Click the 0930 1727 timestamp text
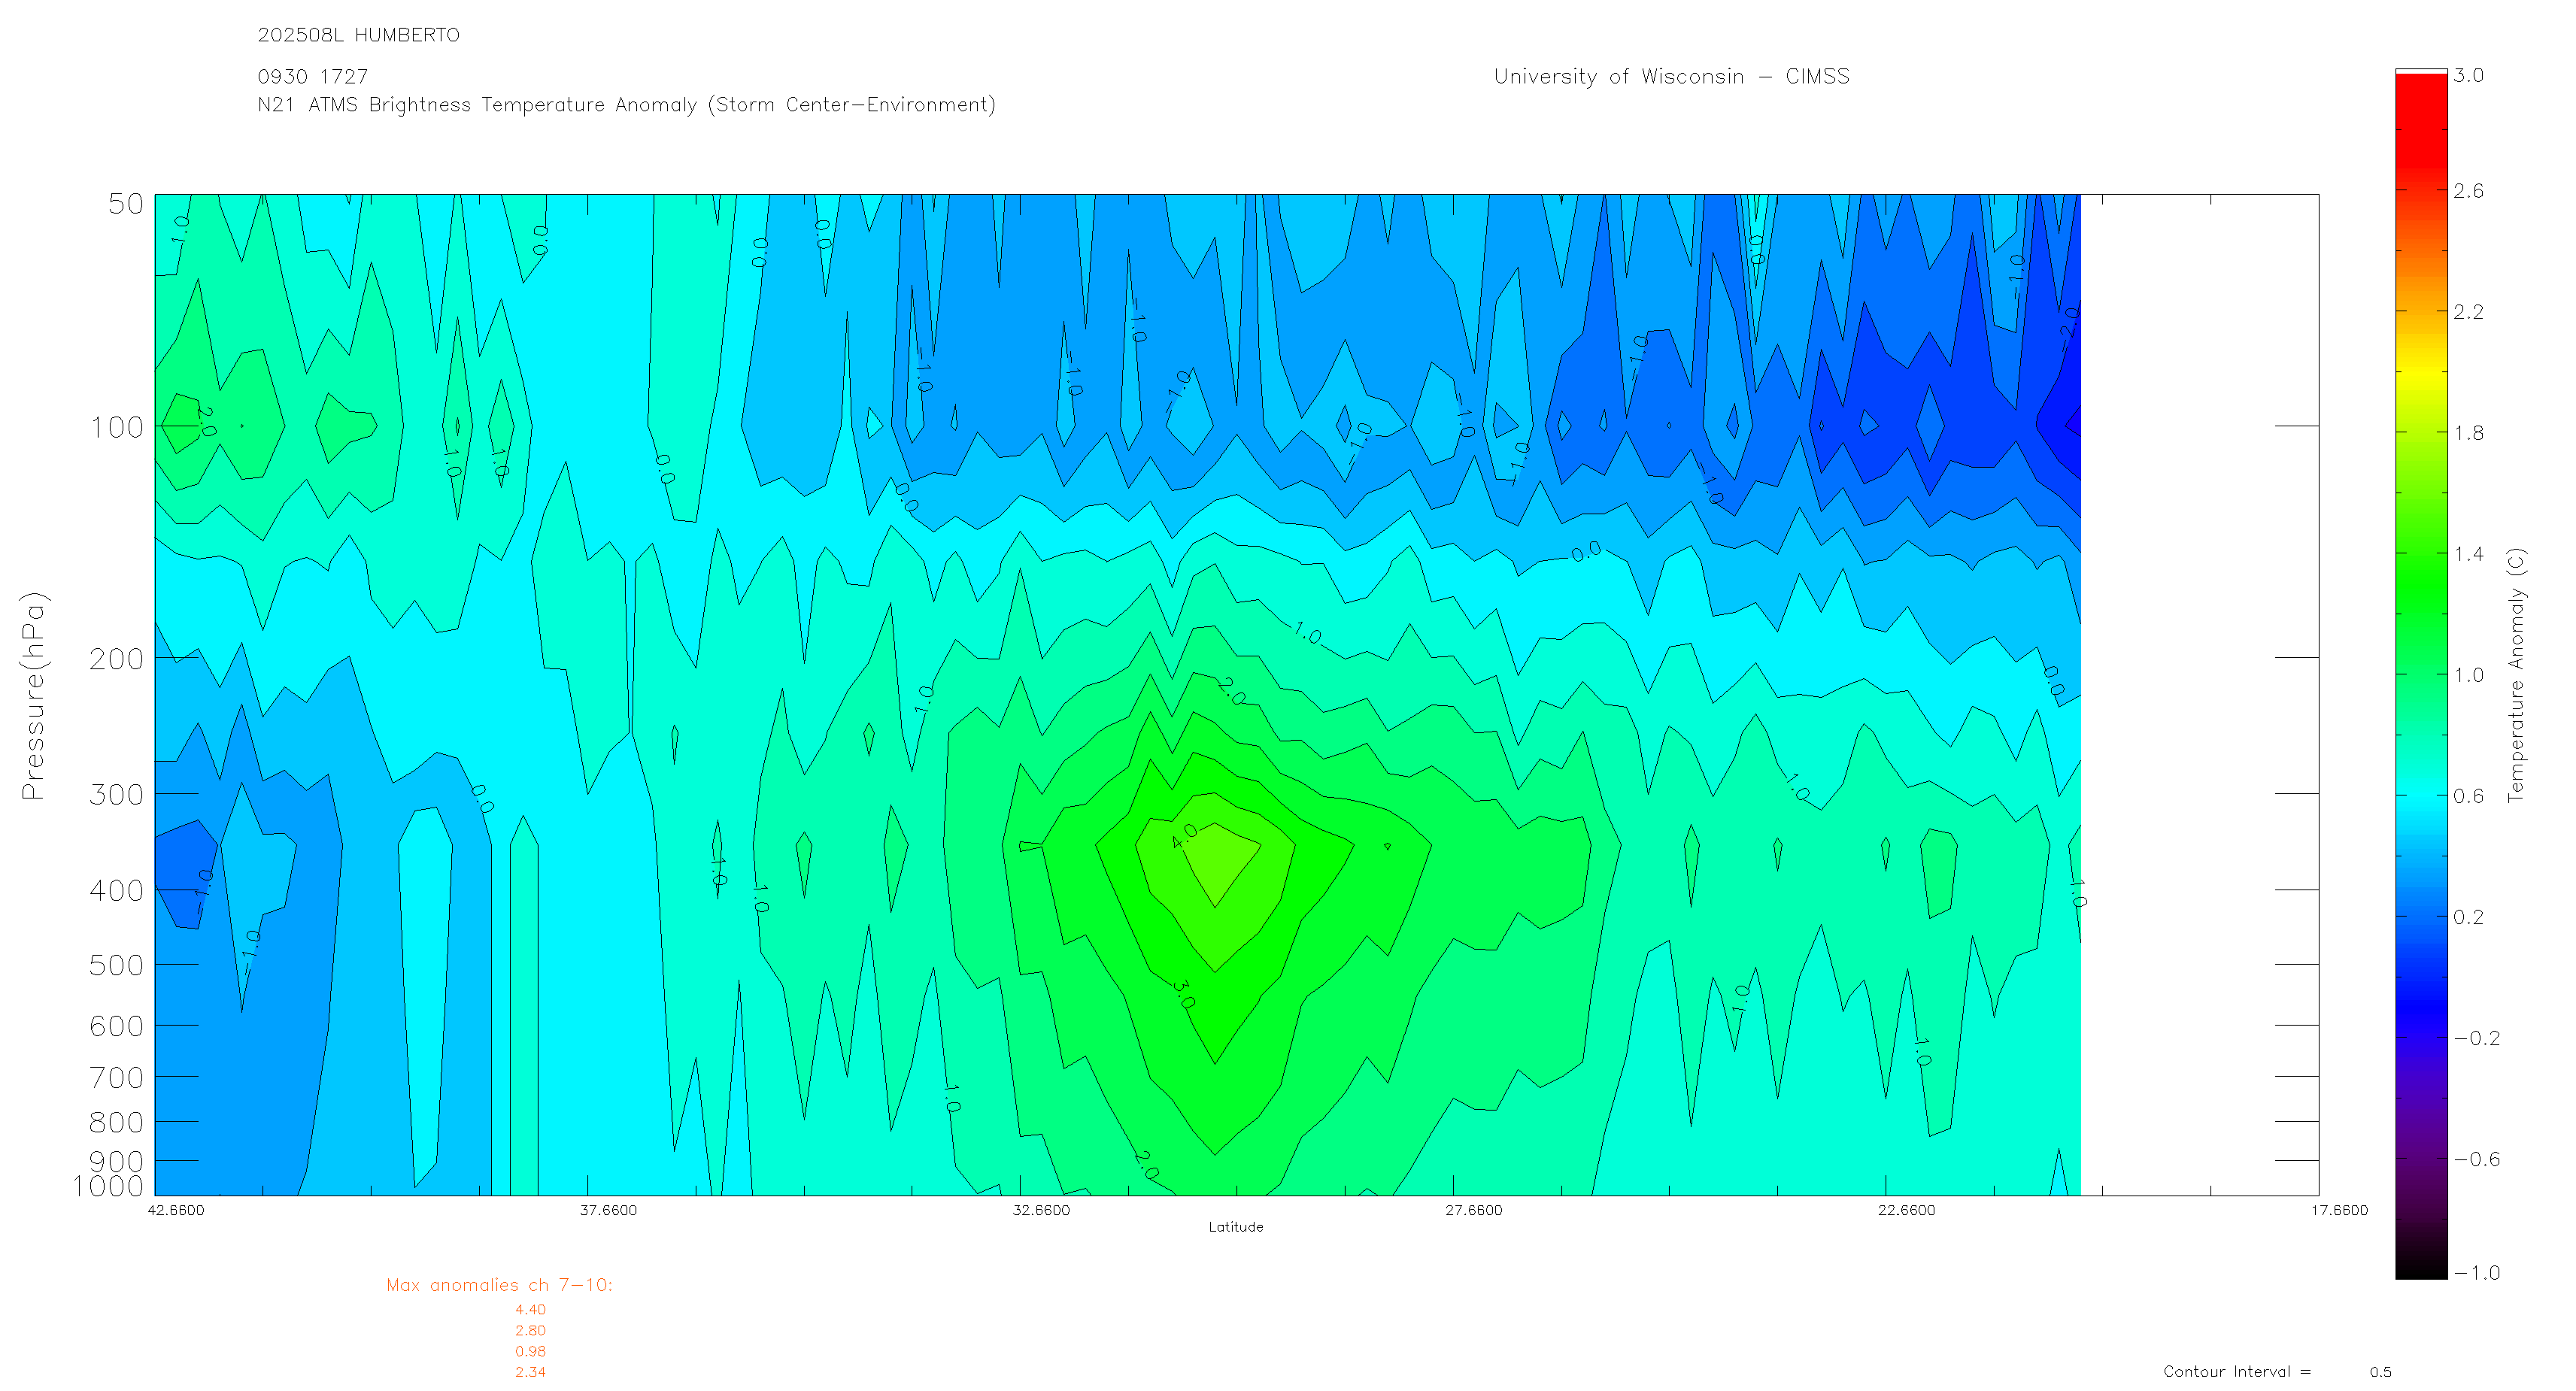 coord(312,77)
